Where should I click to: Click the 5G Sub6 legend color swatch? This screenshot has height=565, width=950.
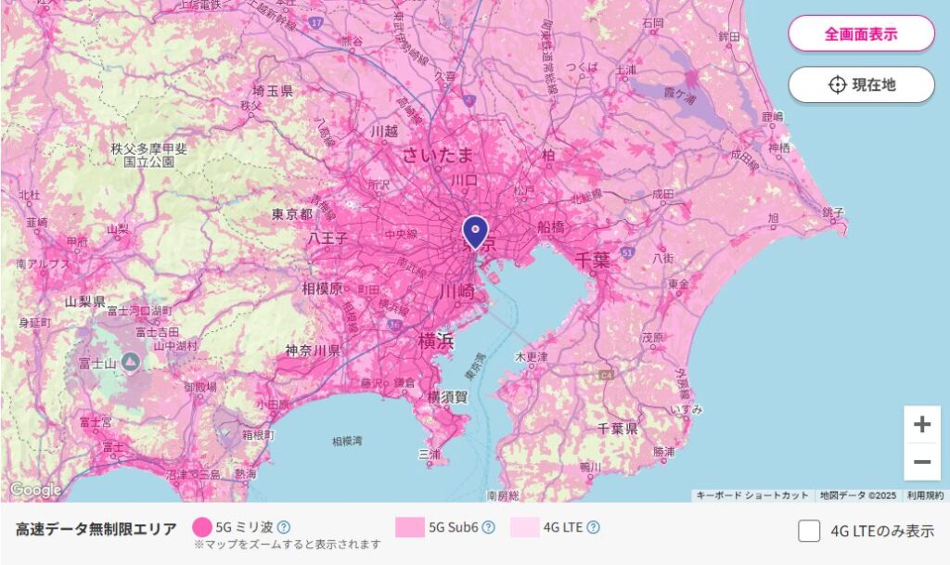[x=409, y=528]
